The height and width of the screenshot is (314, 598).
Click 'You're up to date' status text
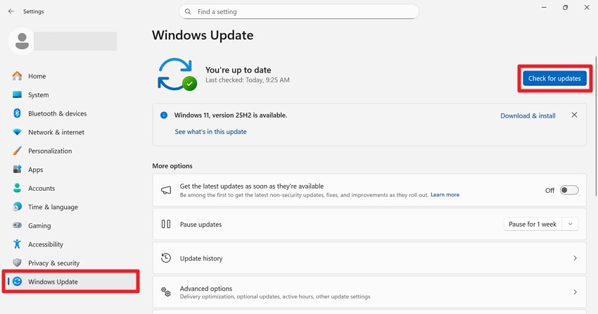(238, 70)
